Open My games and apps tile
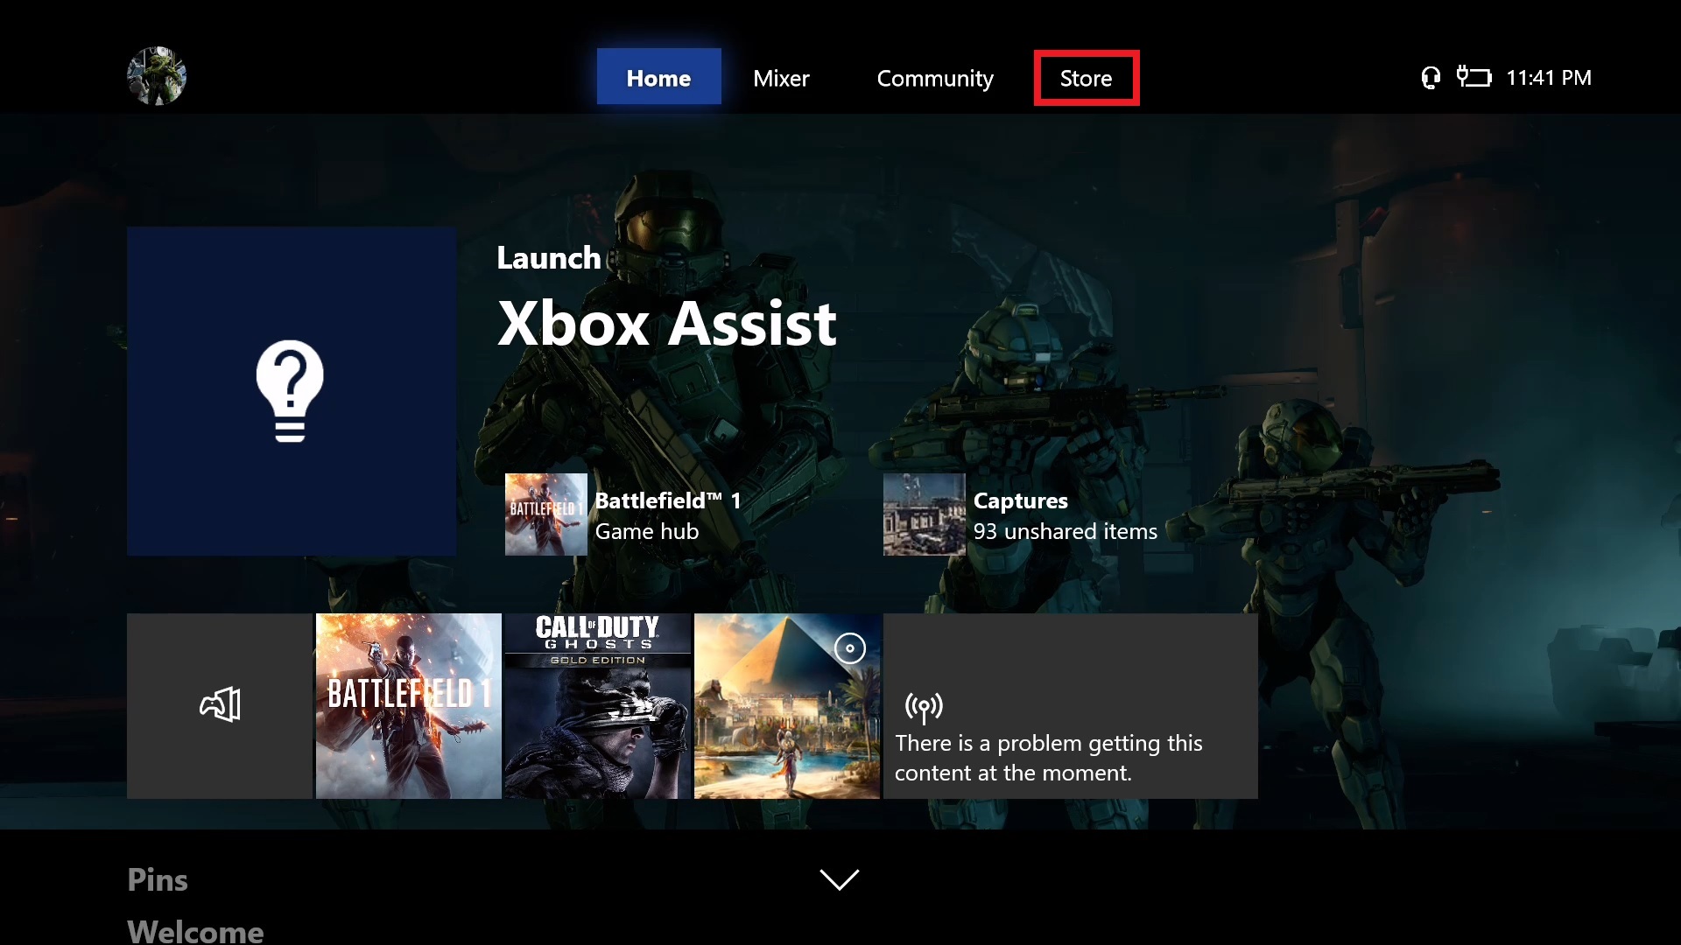 (220, 705)
